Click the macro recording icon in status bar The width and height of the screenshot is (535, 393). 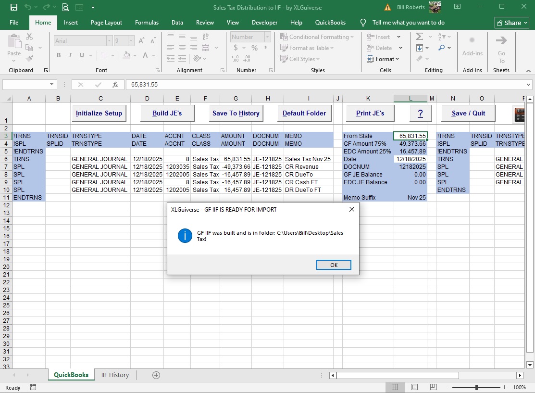pyautogui.click(x=33, y=387)
